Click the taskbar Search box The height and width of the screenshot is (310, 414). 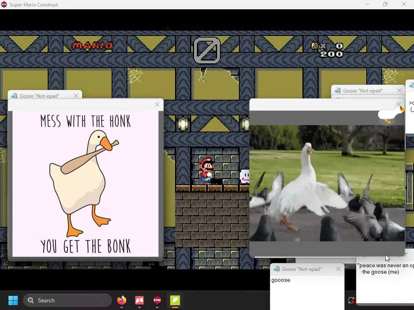[x=68, y=300]
